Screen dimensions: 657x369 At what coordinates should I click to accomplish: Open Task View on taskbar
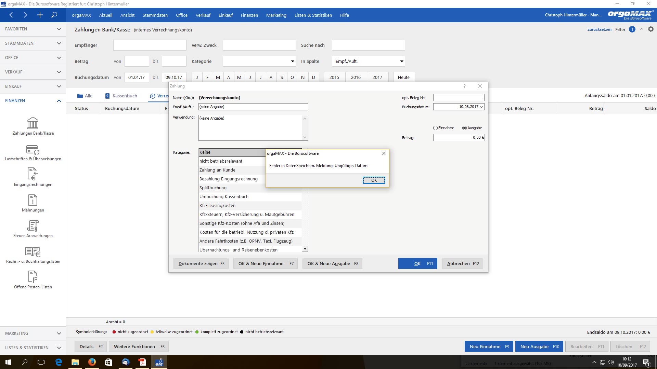[x=41, y=362]
